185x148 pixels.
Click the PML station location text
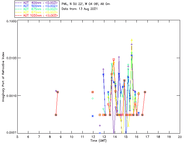point(86,4)
